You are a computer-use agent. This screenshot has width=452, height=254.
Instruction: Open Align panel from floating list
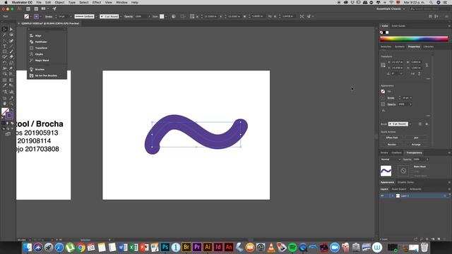[38, 35]
